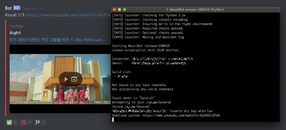
Task: Open the YouTube link in Result 1/3
Action: tap(69, 15)
